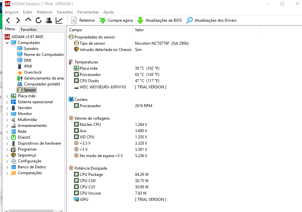The height and width of the screenshot is (212, 302).
Task: Select the Tipo de sensor row
Action: click(x=131, y=43)
